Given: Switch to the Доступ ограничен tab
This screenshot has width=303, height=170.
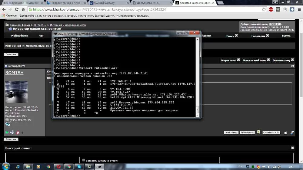Looking at the screenshot, I should (x=152, y=3).
